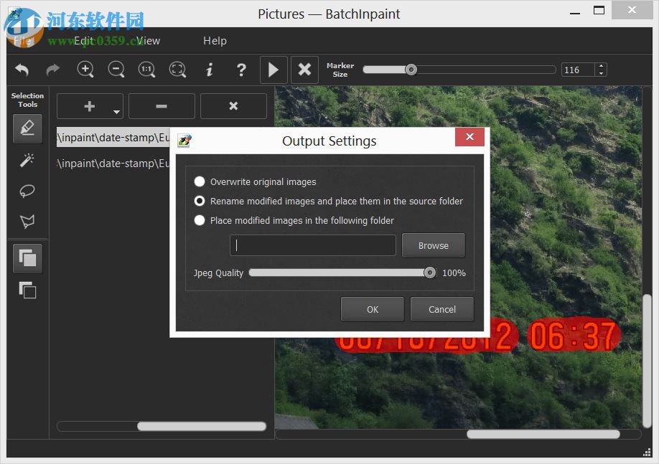Open the View menu
This screenshot has height=464, width=659.
click(148, 41)
